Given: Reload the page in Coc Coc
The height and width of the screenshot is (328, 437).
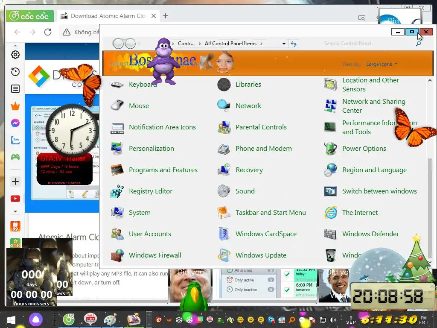Looking at the screenshot, I should [48, 32].
